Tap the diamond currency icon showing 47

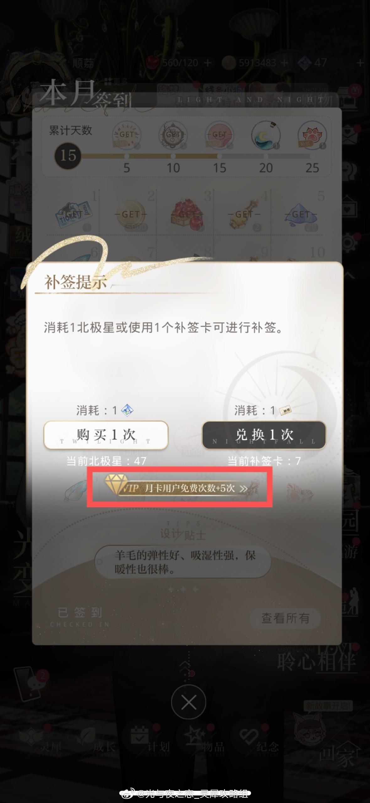click(x=304, y=63)
